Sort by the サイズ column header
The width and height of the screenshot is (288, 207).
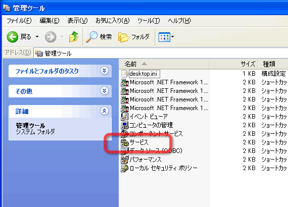[x=234, y=64]
